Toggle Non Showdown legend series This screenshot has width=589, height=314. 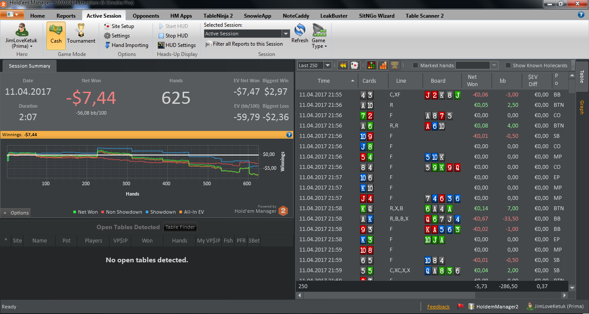point(122,212)
